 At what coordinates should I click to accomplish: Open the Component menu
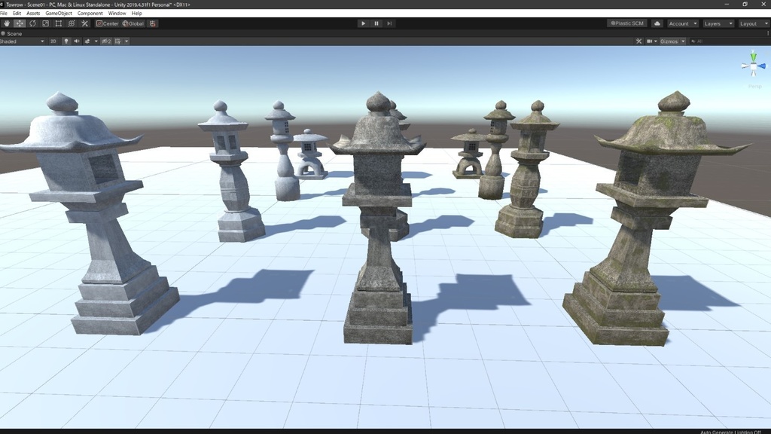click(90, 14)
